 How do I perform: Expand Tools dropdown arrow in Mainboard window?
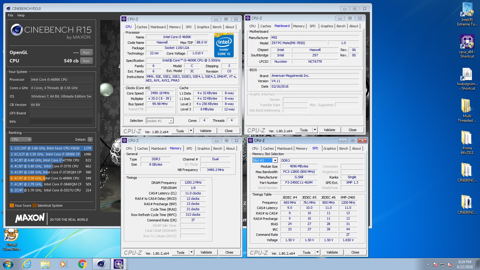[315, 130]
